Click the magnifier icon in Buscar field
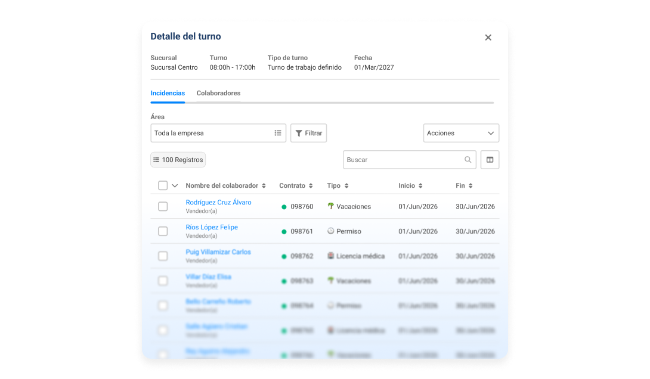 [x=468, y=160]
